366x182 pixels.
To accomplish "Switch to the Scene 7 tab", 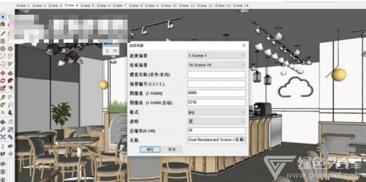I will pyautogui.click(x=120, y=5).
